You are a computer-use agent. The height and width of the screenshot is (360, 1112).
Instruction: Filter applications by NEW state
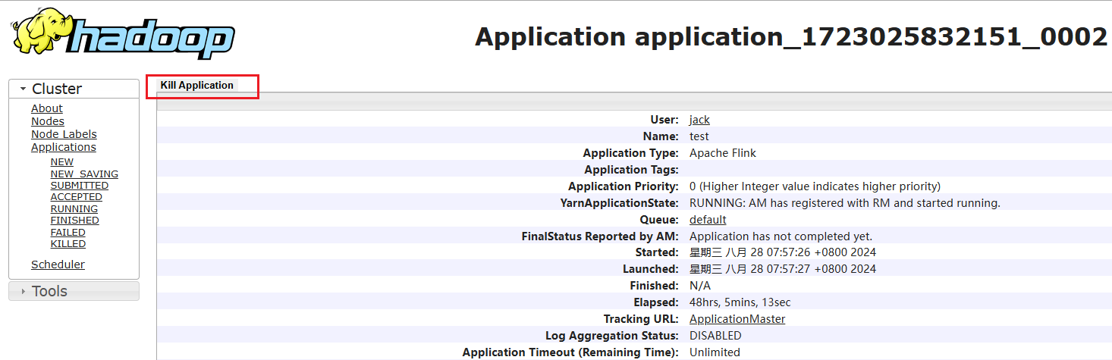click(62, 162)
